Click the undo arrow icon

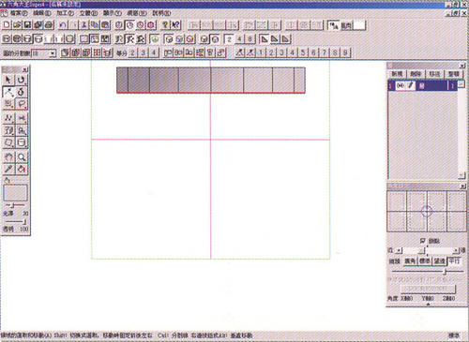point(63,25)
